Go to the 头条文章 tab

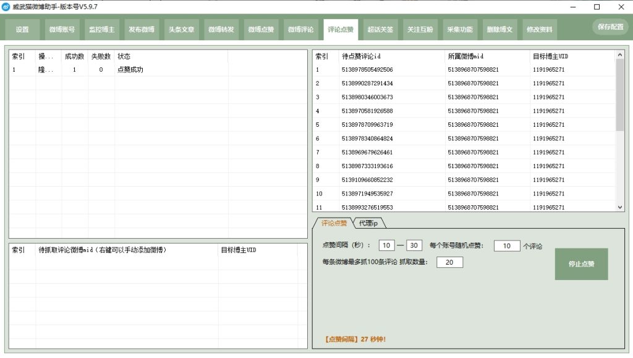181,30
